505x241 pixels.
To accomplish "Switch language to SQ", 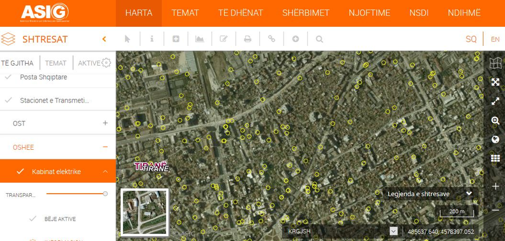I will click(471, 40).
